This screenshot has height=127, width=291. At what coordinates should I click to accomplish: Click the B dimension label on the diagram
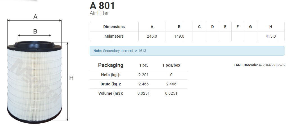point(35,31)
